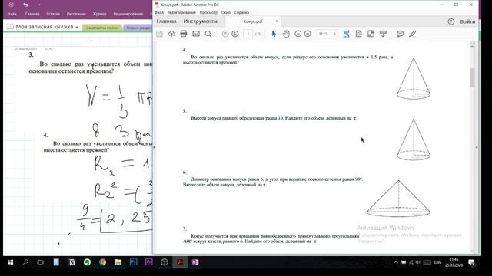Click the page number field in Acrobat

click(248, 34)
